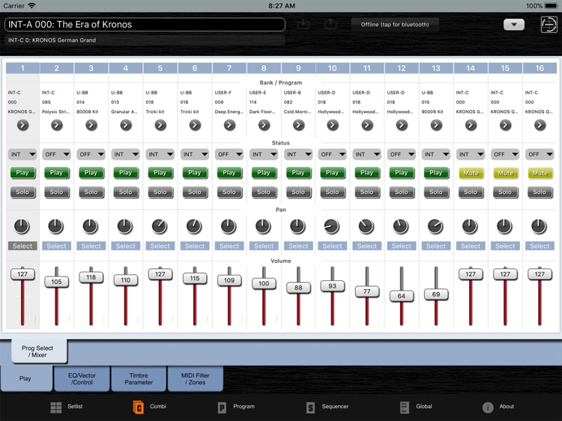Unmute timbre 16 with the Mute button
This screenshot has height=421, width=562.
[540, 173]
